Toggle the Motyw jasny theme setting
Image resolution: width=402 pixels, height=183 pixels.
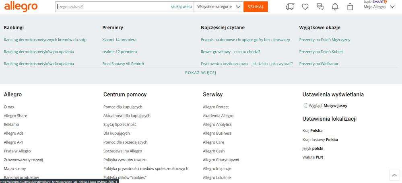[x=335, y=106]
